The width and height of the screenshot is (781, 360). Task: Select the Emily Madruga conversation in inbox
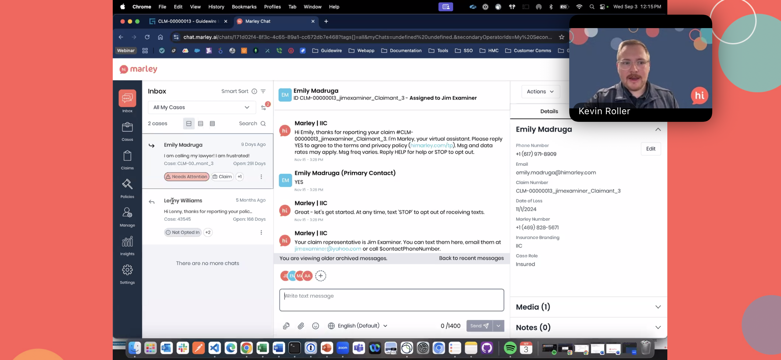208,161
